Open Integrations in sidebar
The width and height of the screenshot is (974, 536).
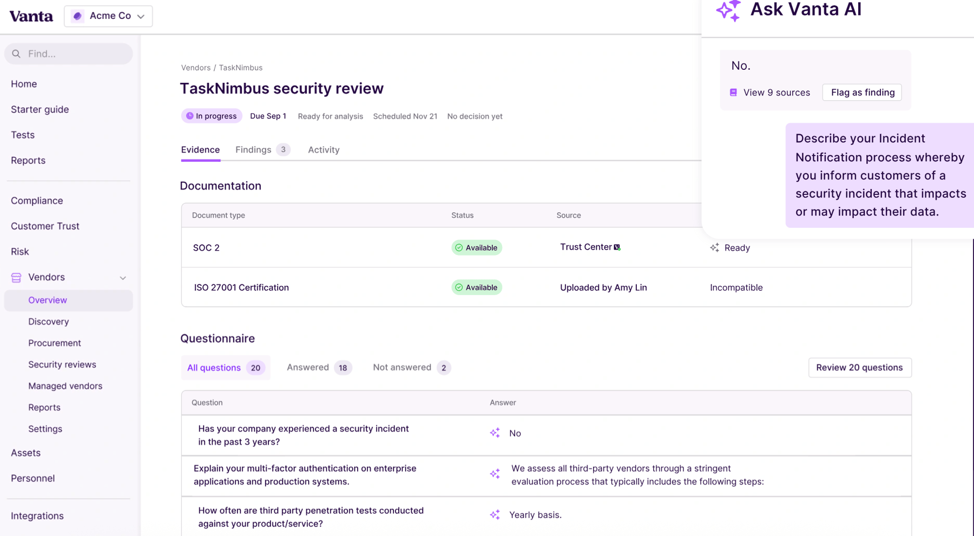[x=37, y=516]
